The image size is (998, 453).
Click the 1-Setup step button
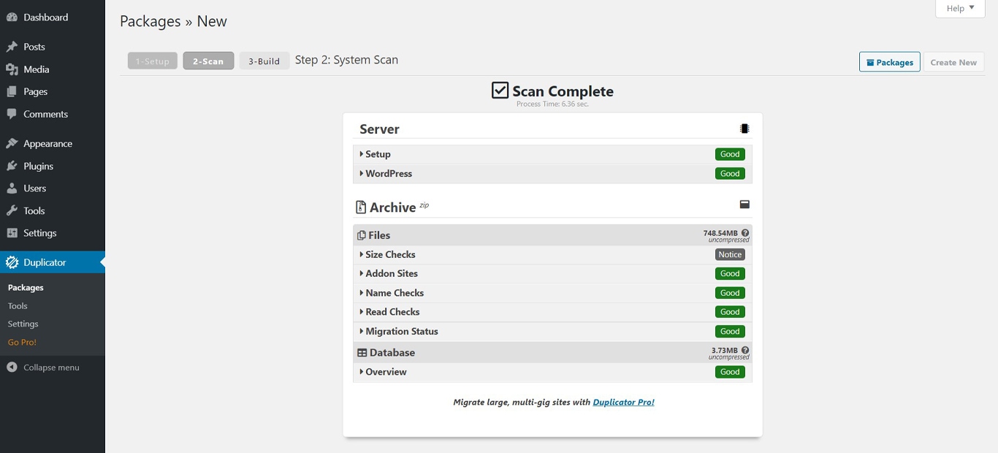(x=153, y=61)
